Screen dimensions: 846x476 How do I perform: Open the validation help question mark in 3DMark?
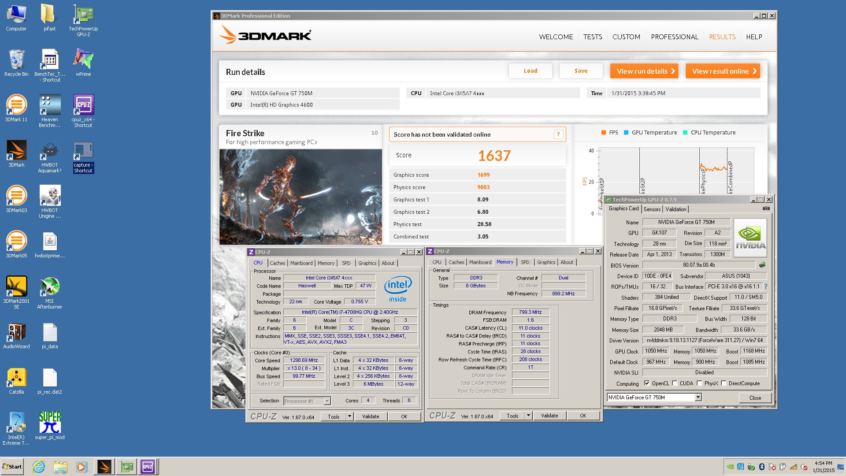[x=558, y=134]
